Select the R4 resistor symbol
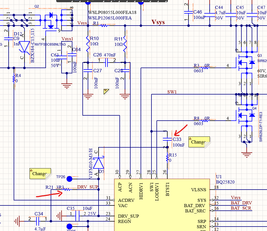267x231 pixels. (x=14, y=79)
